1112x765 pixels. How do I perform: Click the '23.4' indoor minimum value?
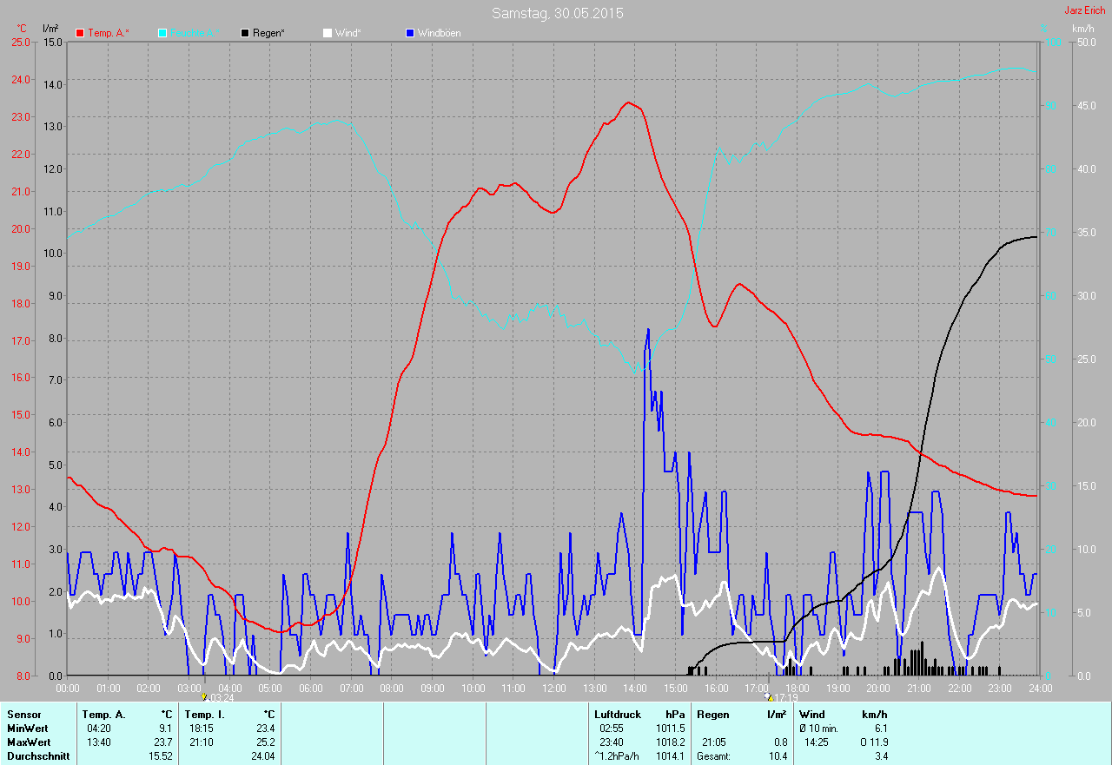pos(265,729)
